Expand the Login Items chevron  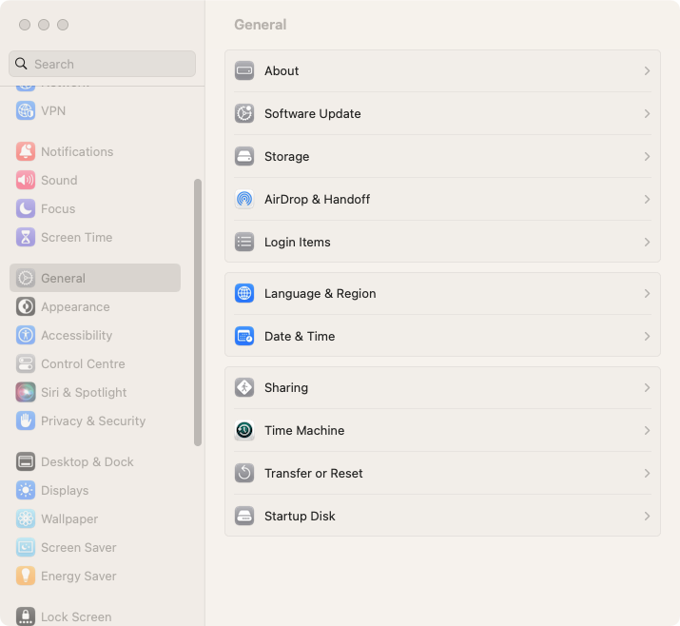pyautogui.click(x=647, y=242)
